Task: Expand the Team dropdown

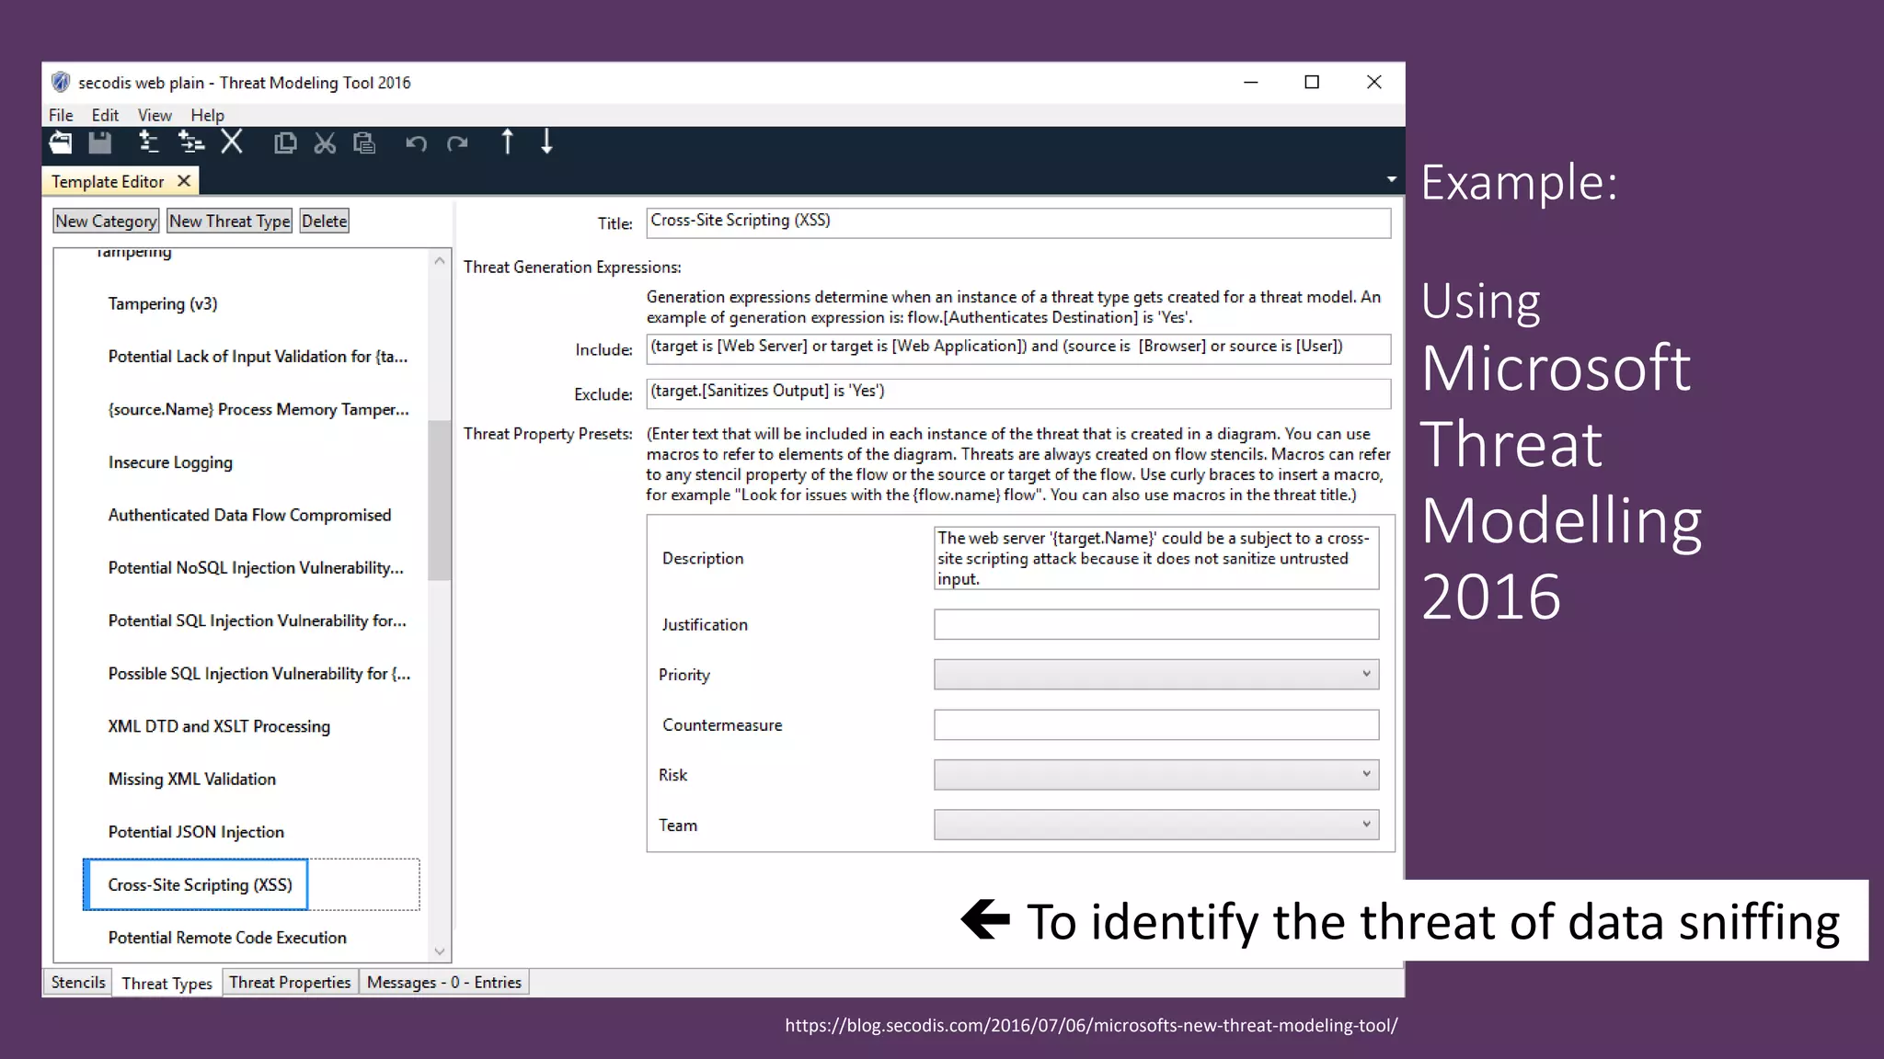Action: click(1155, 825)
